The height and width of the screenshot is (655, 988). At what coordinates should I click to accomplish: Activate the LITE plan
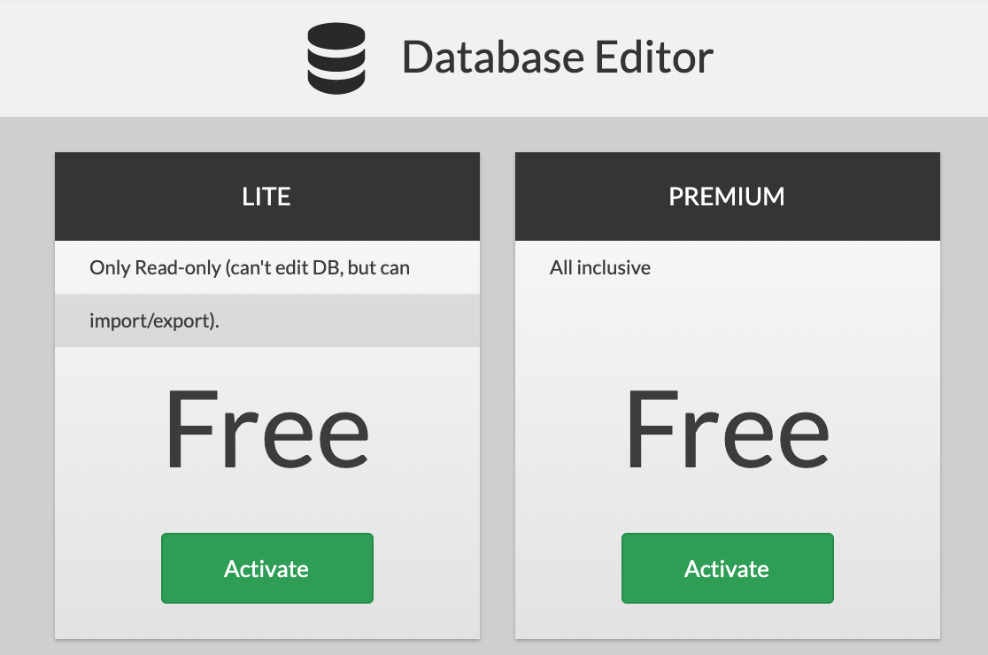[x=266, y=568]
